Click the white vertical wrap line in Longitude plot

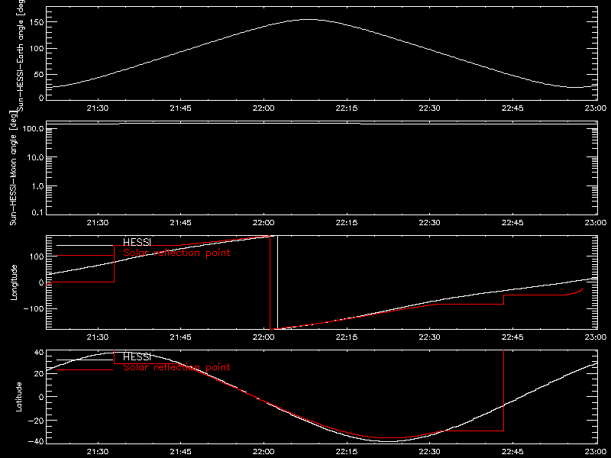(x=277, y=282)
